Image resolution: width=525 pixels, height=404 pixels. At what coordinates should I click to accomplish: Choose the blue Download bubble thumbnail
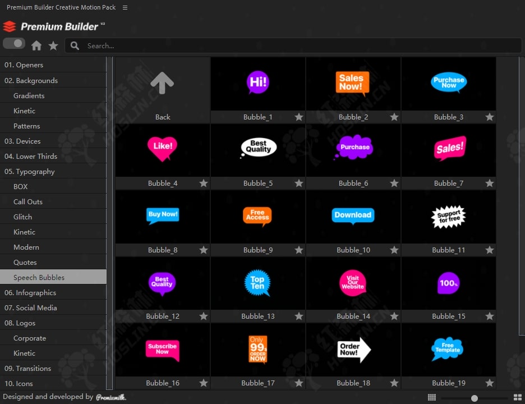353,217
